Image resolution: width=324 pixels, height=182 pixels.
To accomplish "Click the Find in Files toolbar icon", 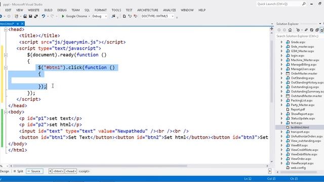I will point(113,16).
